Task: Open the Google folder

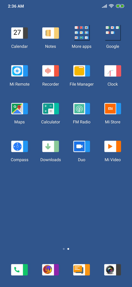Action: pos(113,33)
